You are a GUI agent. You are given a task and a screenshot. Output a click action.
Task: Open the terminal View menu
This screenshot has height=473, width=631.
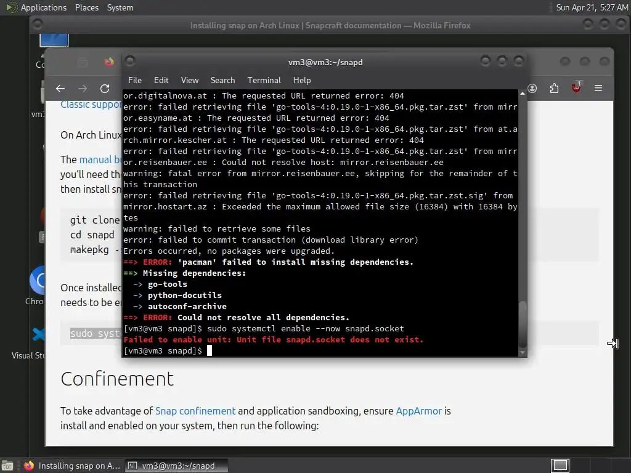click(x=190, y=80)
